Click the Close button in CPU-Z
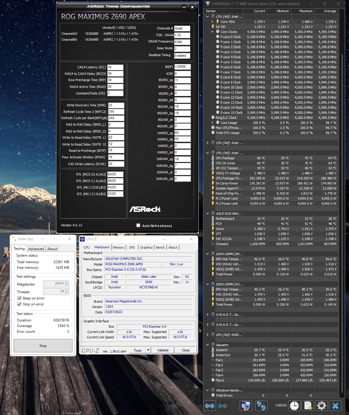 pos(186,350)
